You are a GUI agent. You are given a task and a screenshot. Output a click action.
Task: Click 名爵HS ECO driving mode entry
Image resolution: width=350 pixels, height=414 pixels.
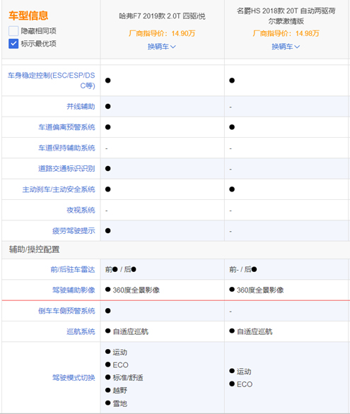point(241,384)
